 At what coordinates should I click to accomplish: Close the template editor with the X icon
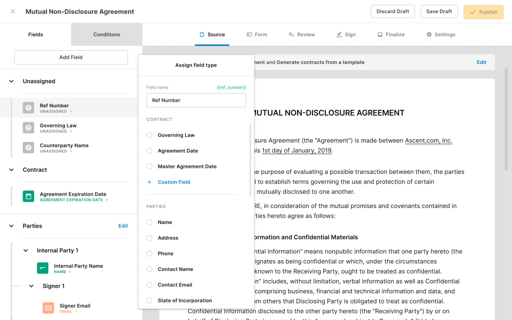pos(13,12)
